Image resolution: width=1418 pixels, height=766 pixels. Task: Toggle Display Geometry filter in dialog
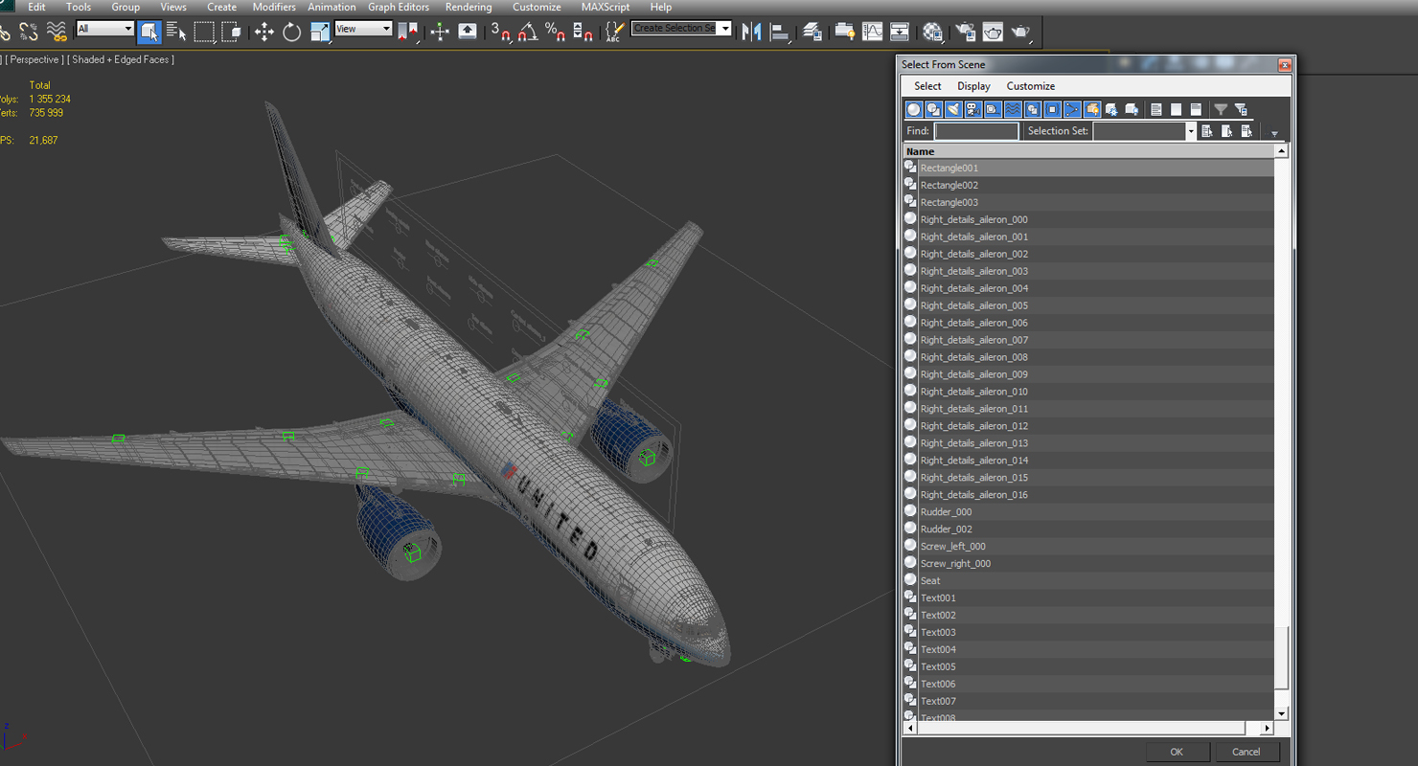(x=914, y=109)
